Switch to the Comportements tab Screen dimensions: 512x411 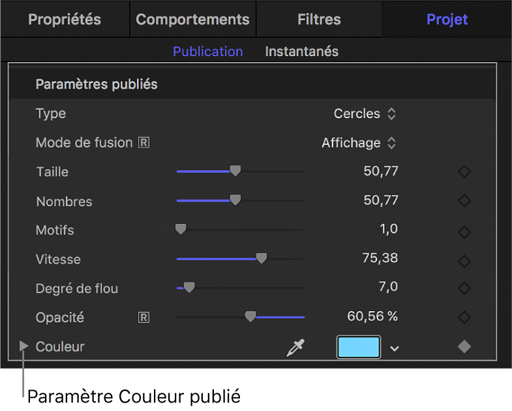[192, 19]
